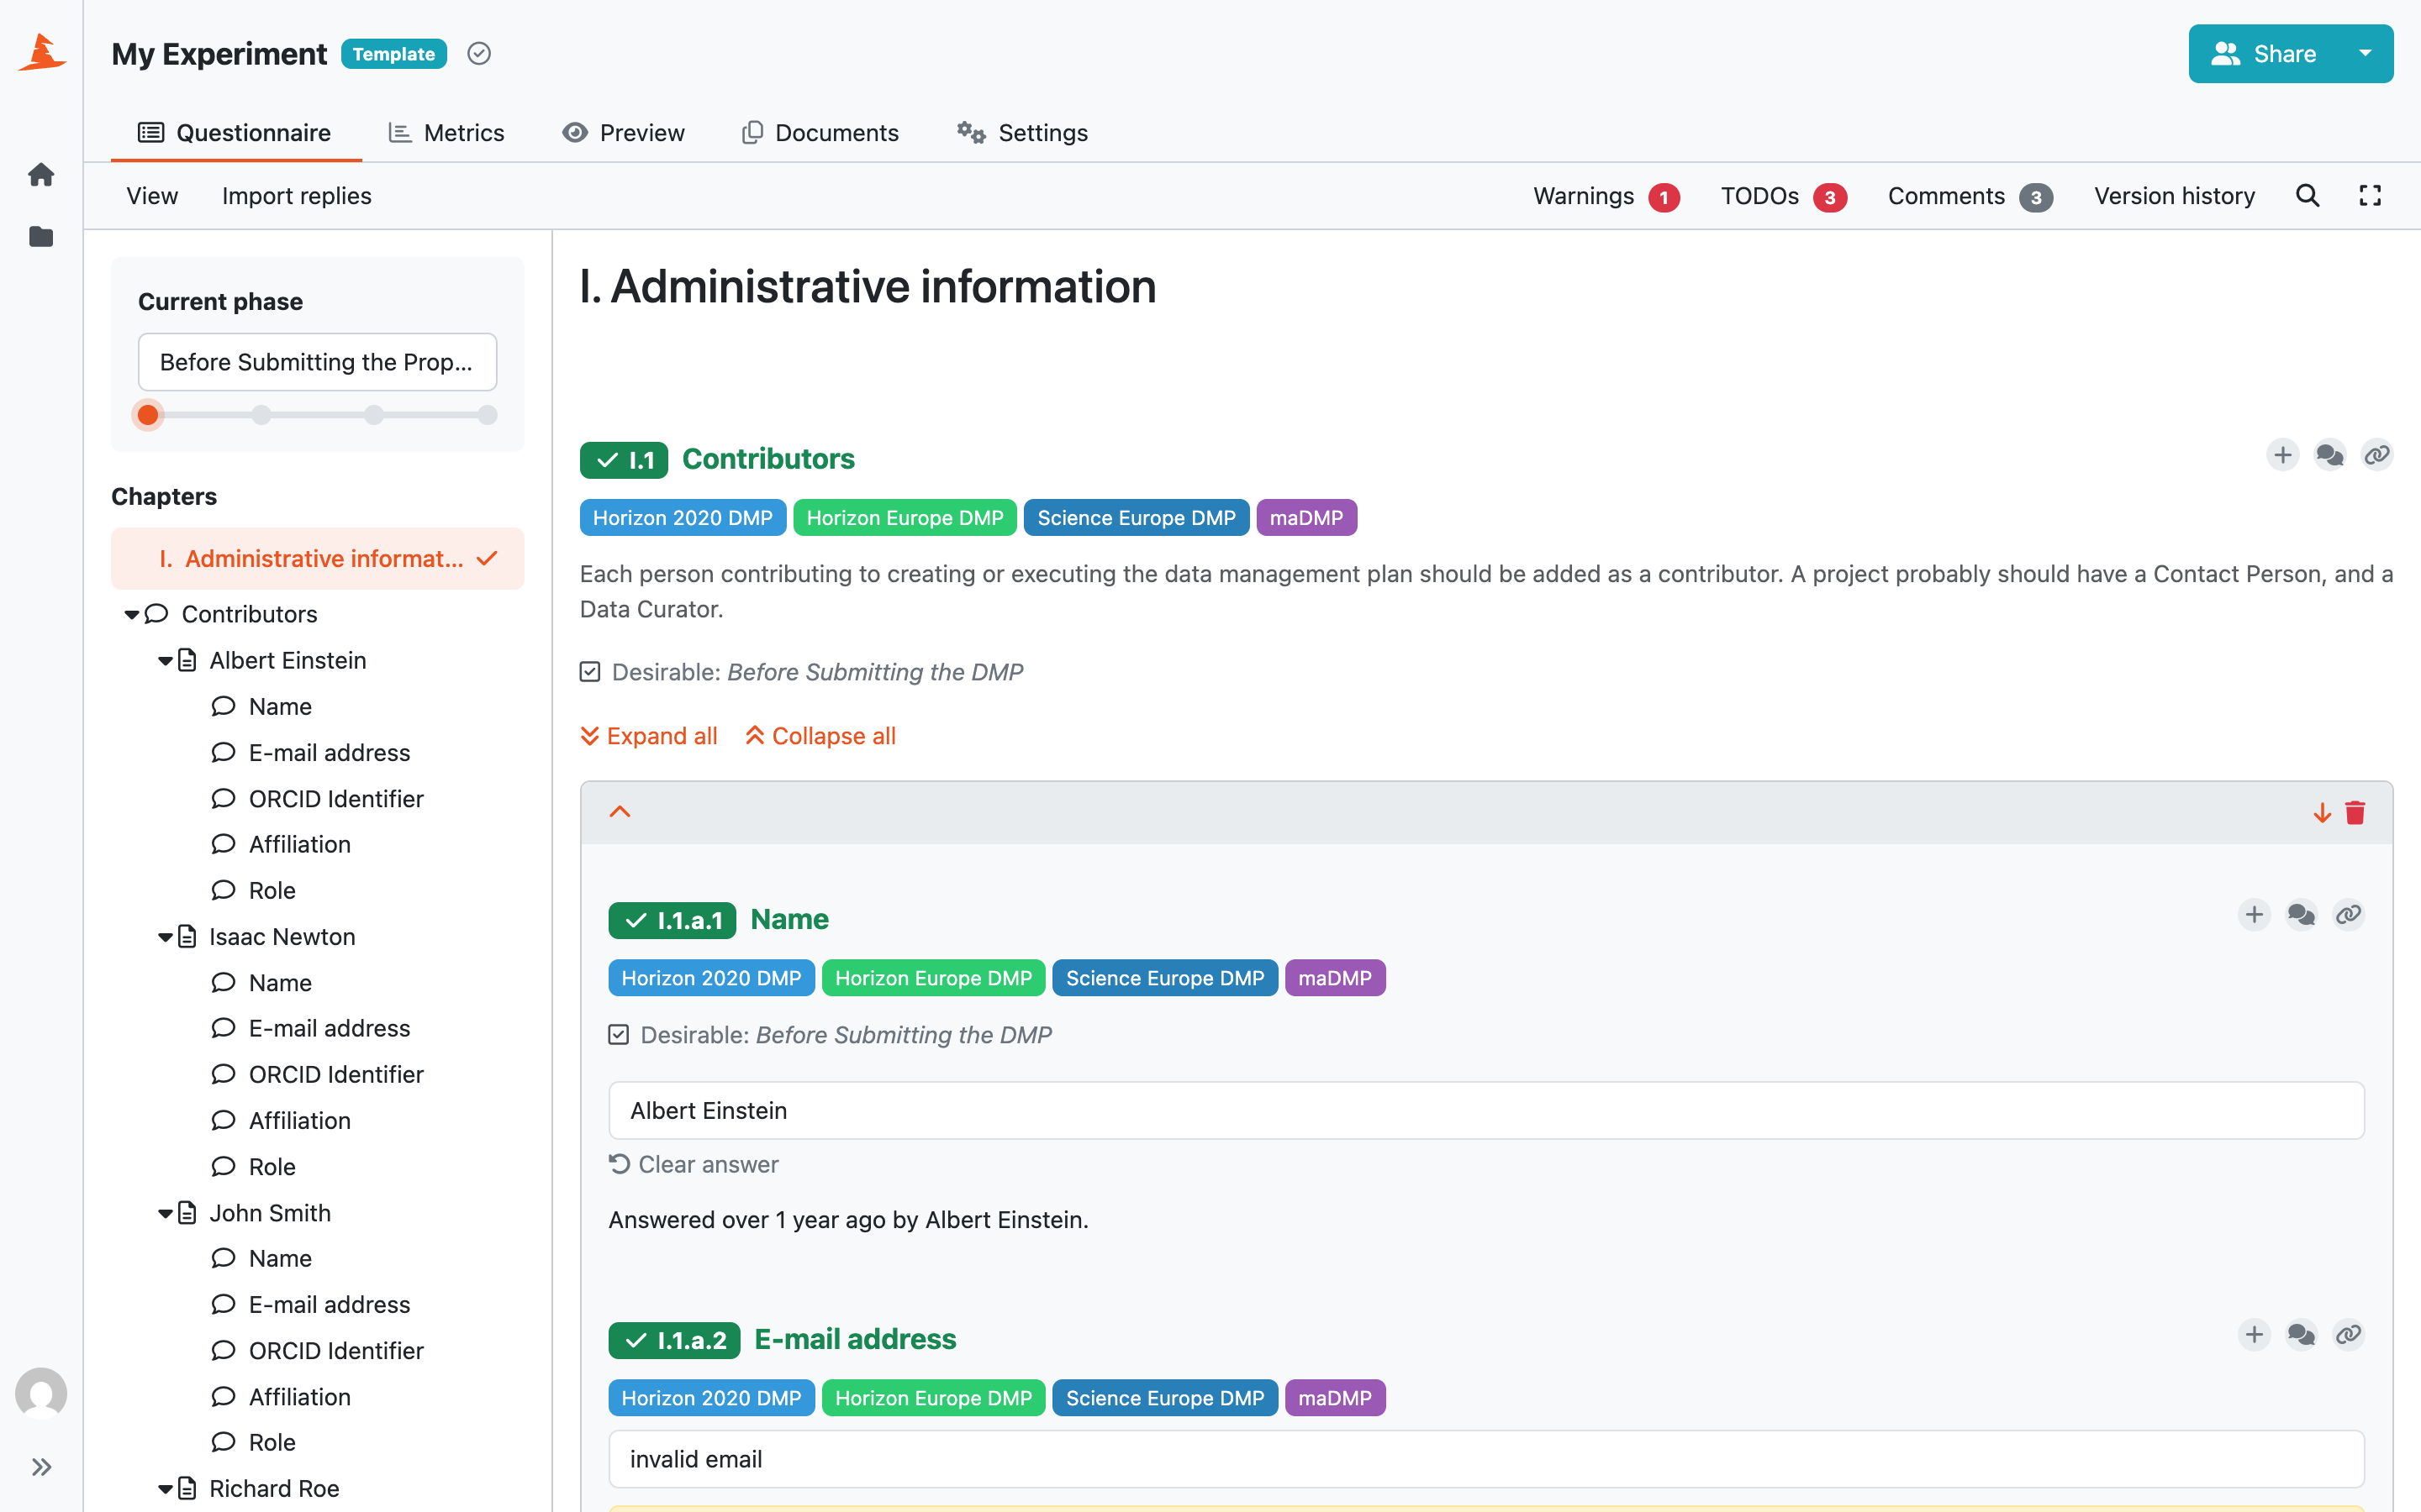Move contributor item down with arrow icon
This screenshot has height=1512, width=2421.
2322,813
